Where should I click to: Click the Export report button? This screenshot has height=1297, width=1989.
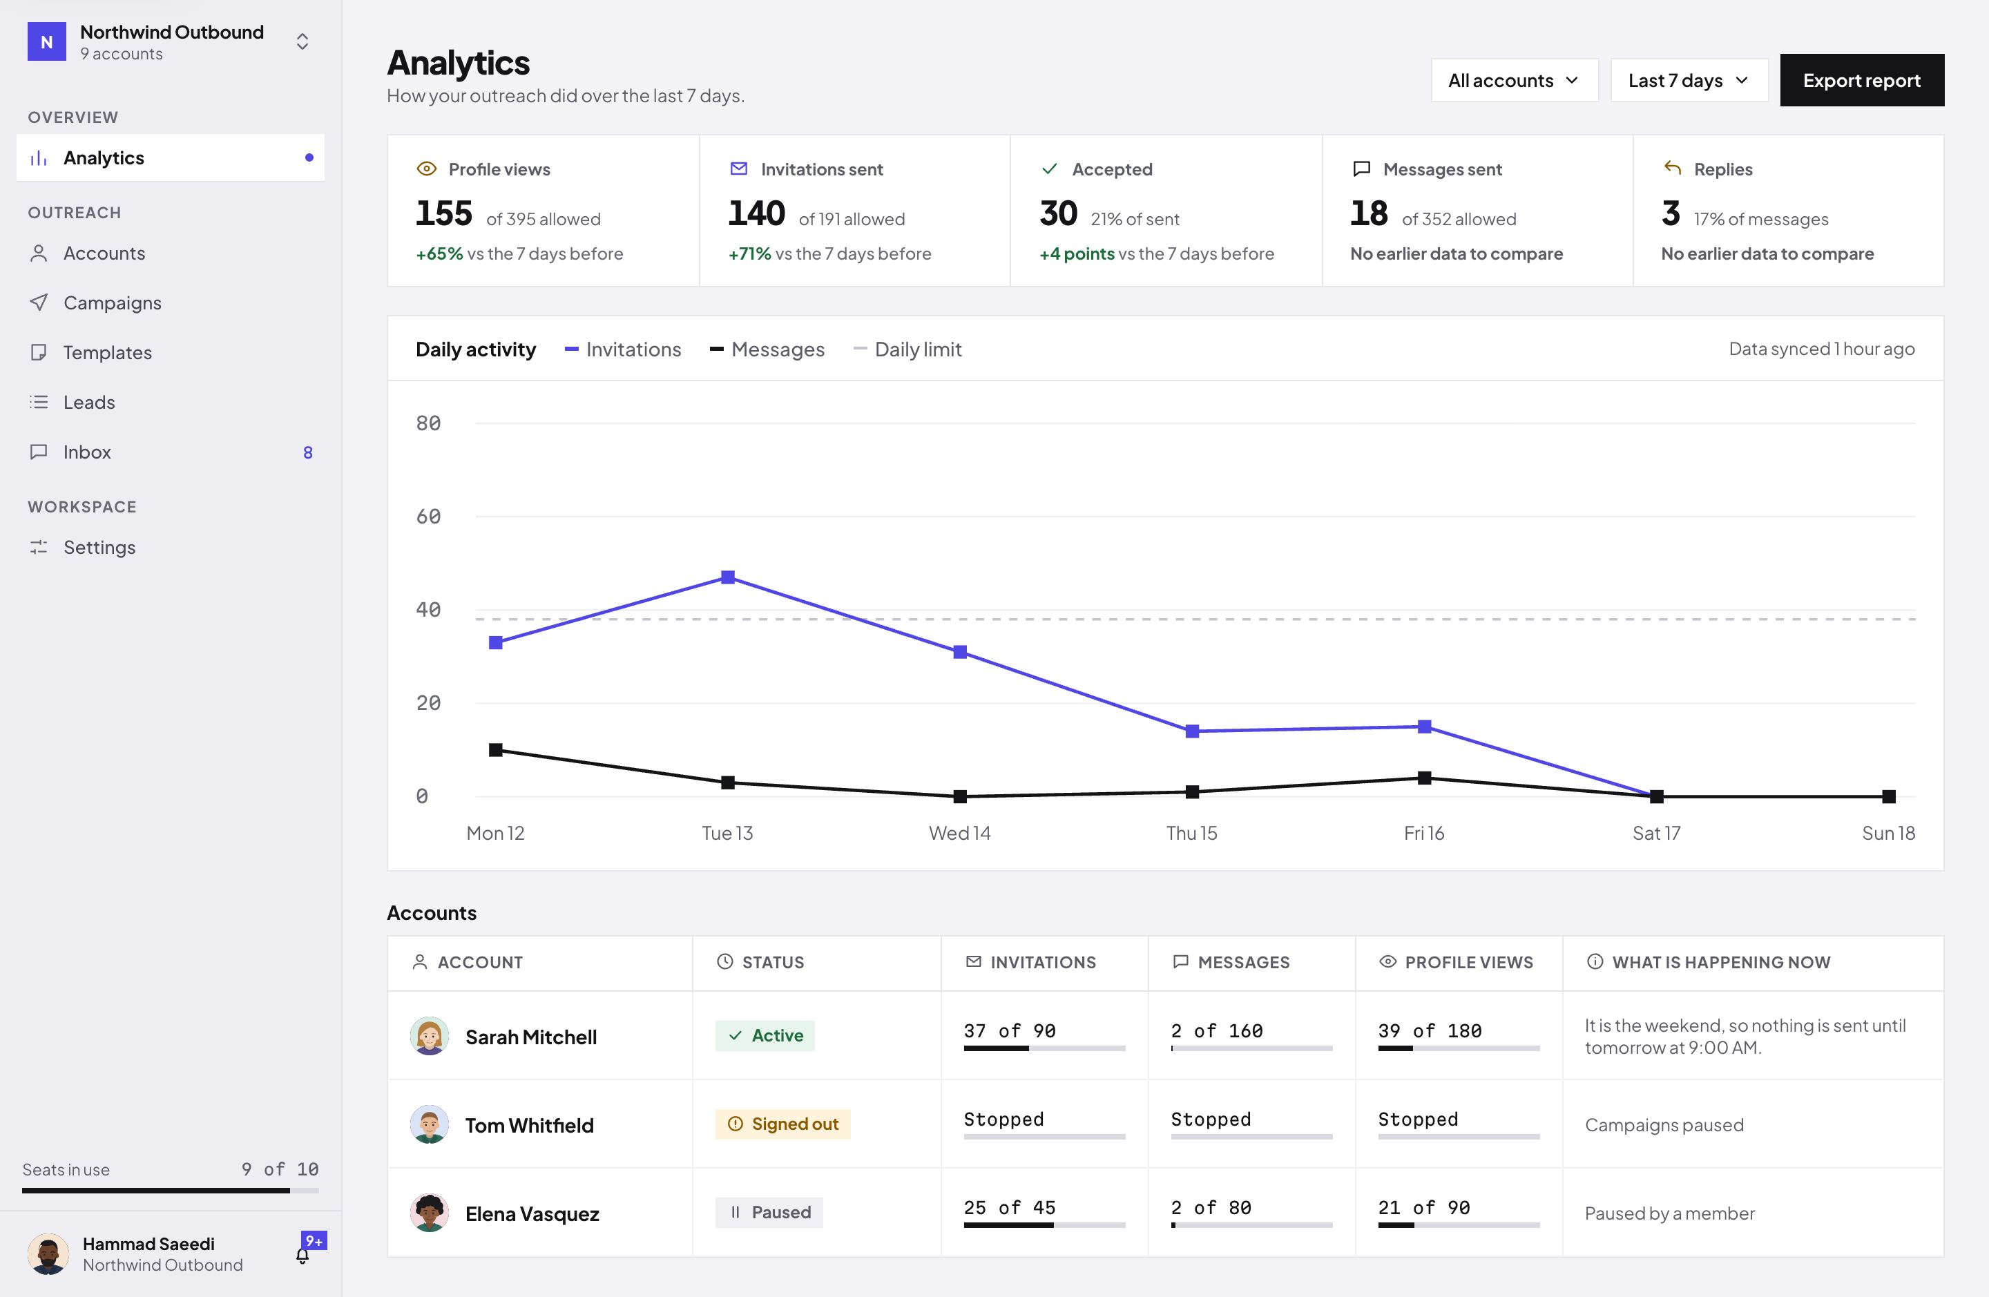[x=1861, y=80]
